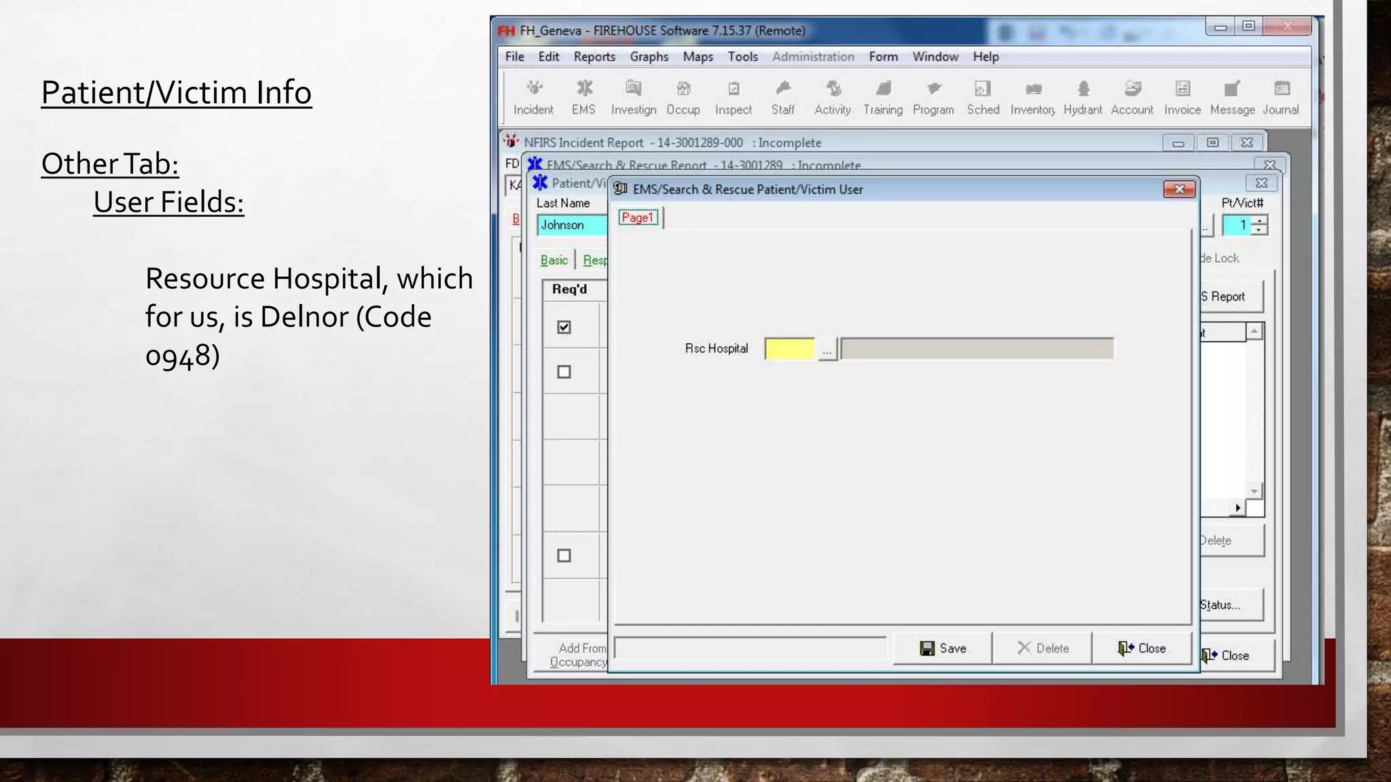The image size is (1391, 782).
Task: Click the Pt/Vict# number field
Action: click(1237, 225)
